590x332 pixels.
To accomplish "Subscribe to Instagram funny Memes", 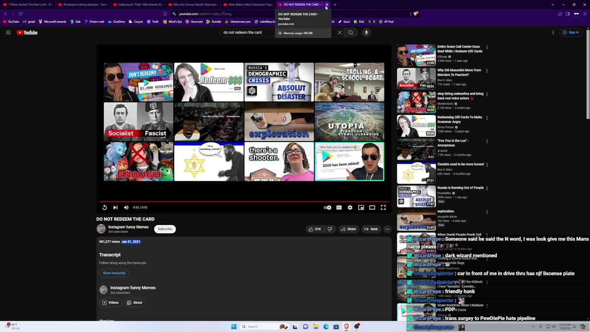I will point(165,229).
